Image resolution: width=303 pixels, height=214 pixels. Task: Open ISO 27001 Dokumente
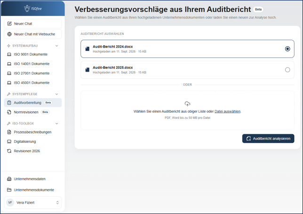(33, 74)
